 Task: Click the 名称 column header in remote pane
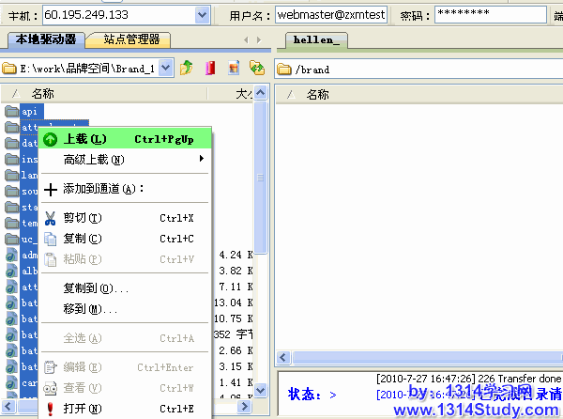pos(317,94)
